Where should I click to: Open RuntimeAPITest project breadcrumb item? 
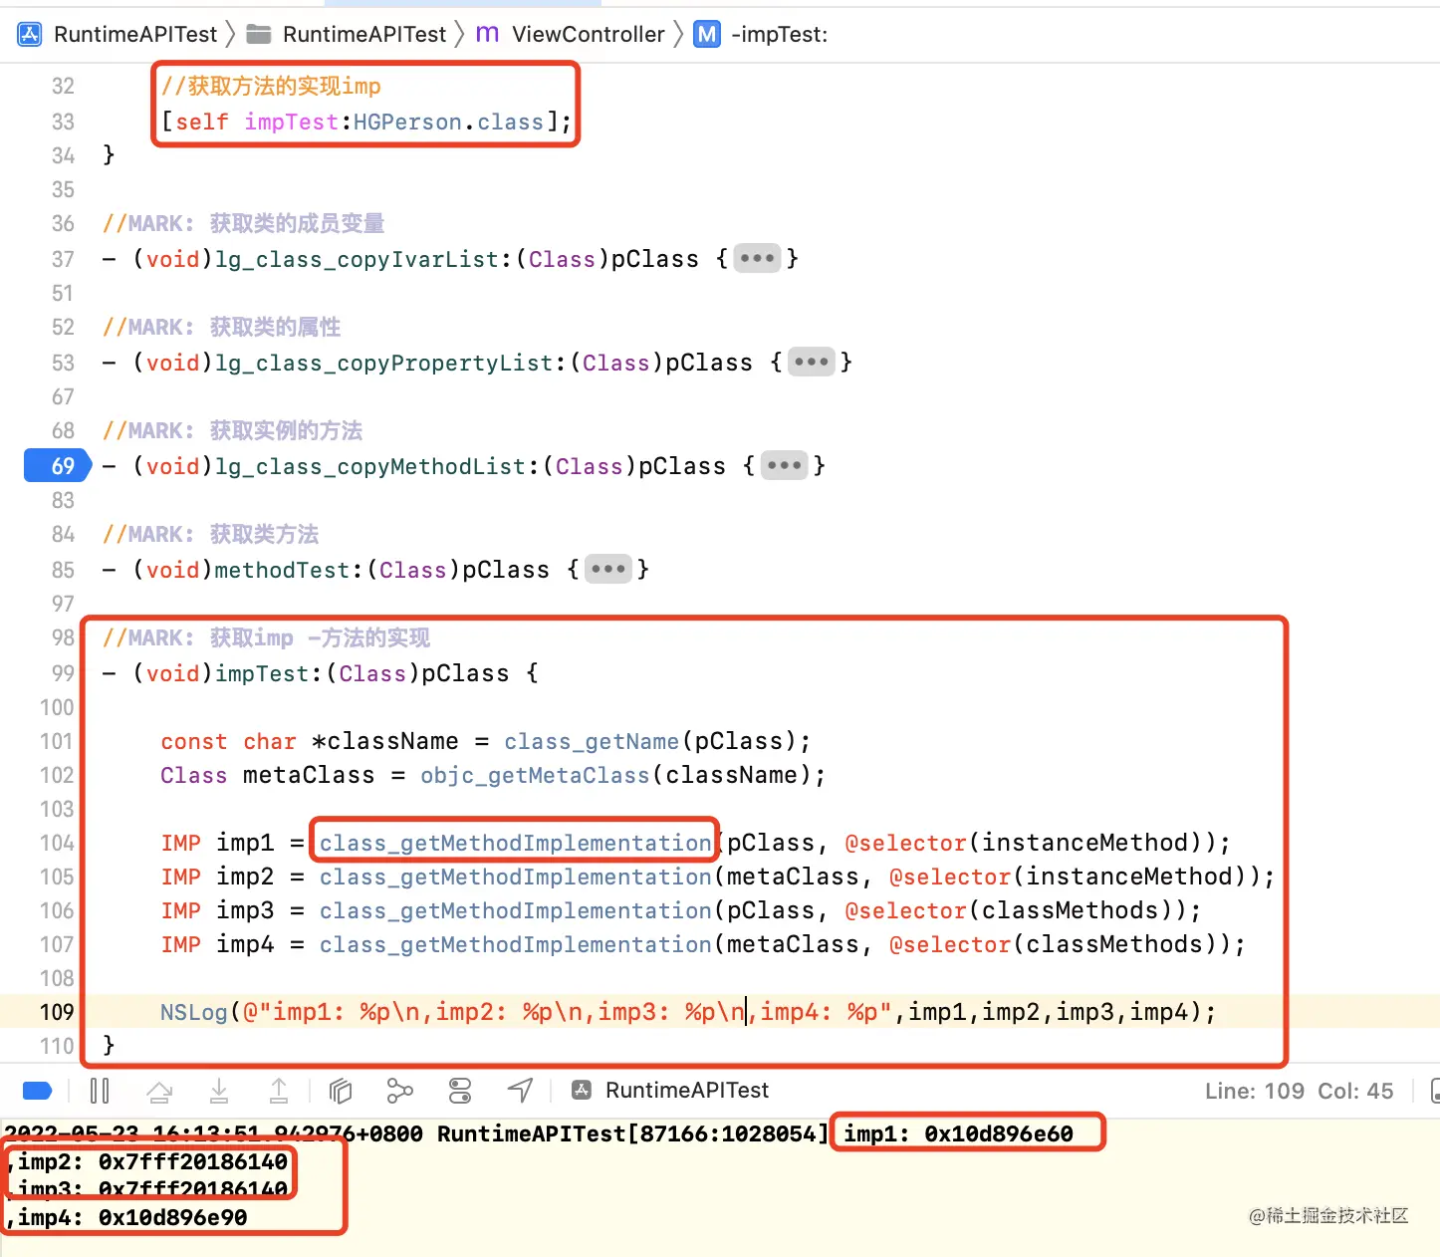click(x=135, y=35)
